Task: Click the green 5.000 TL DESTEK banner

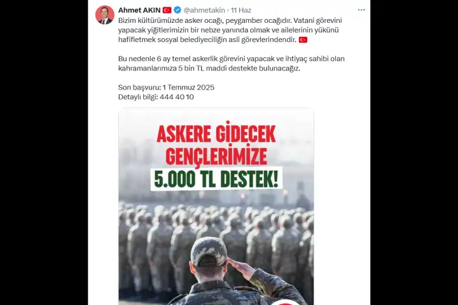Action: [x=216, y=179]
